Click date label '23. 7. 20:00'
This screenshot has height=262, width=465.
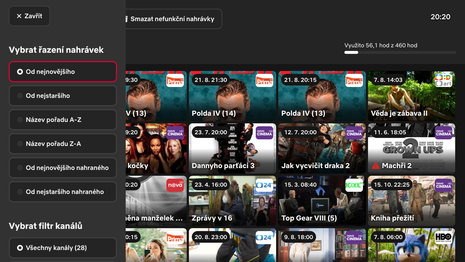(x=211, y=132)
